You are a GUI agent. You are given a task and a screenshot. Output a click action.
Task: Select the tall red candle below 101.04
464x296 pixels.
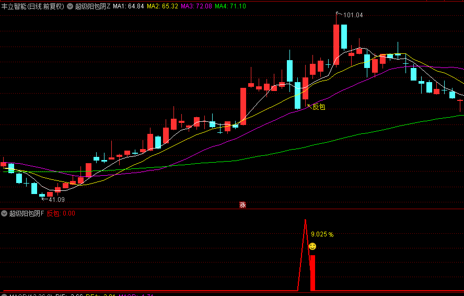click(336, 44)
